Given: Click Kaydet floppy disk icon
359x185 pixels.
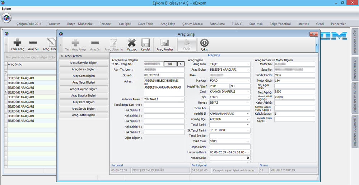Looking at the screenshot, I should [x=145, y=43].
